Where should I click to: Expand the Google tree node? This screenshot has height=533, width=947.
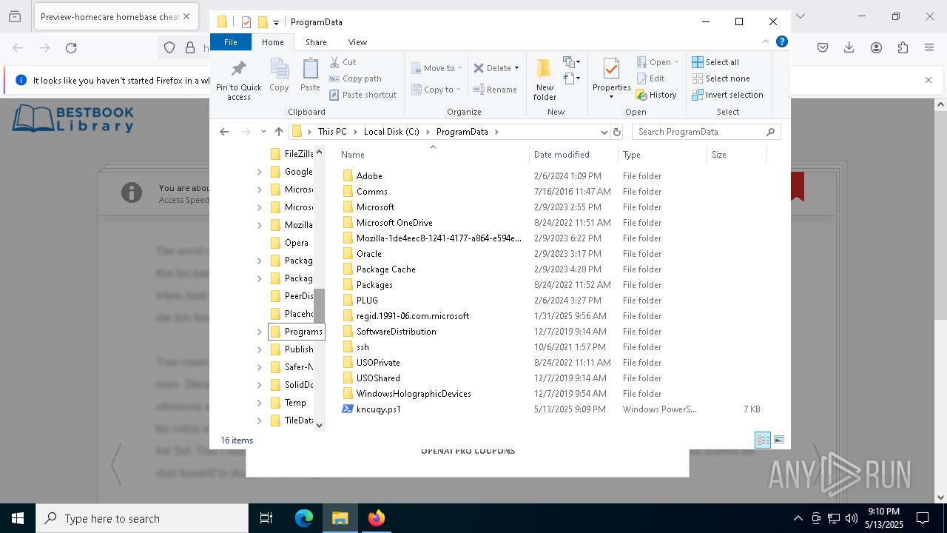click(x=259, y=172)
